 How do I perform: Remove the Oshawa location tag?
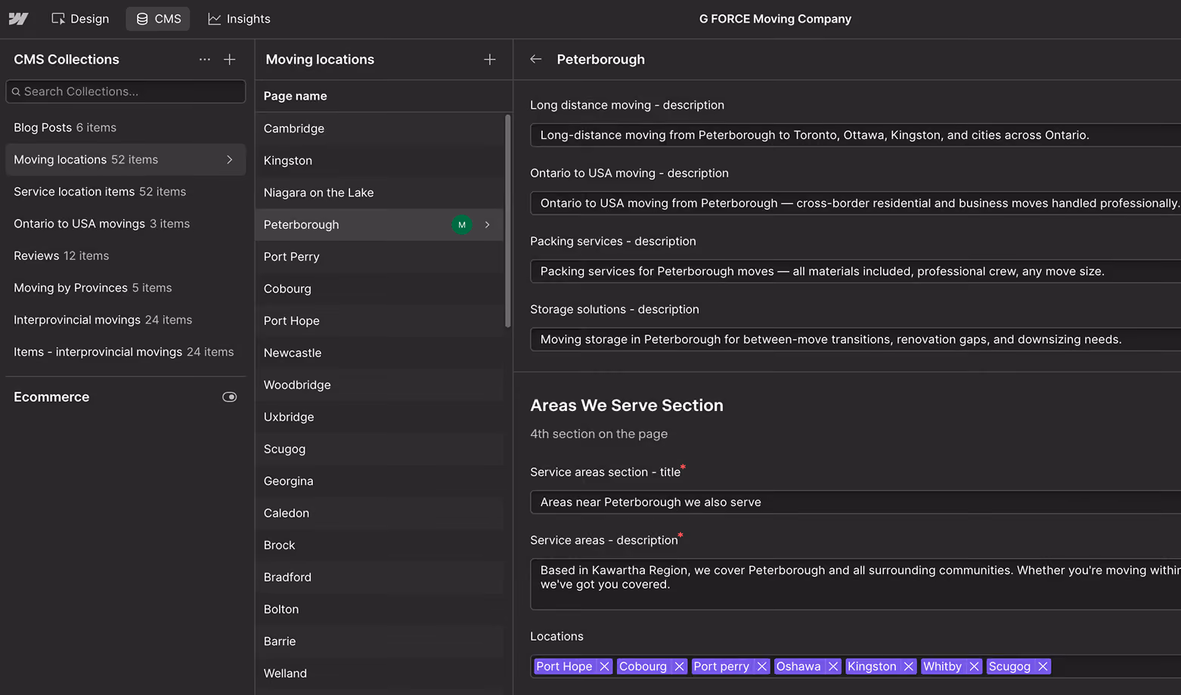[832, 666]
